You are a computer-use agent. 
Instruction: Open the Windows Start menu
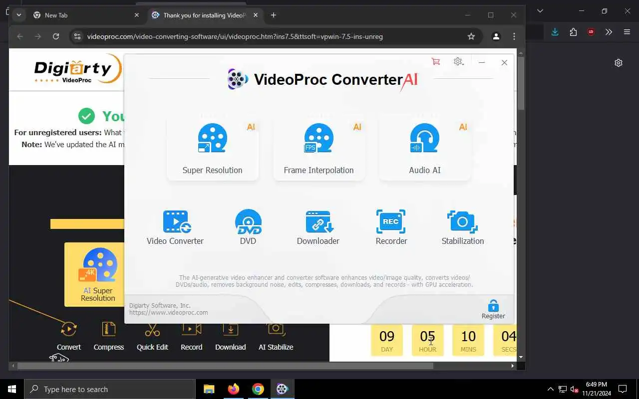[12, 389]
